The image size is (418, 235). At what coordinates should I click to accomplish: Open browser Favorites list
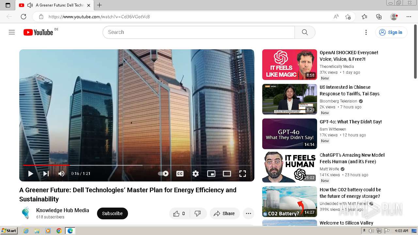(364, 17)
